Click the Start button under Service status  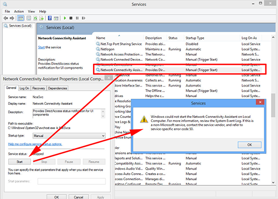20,162
